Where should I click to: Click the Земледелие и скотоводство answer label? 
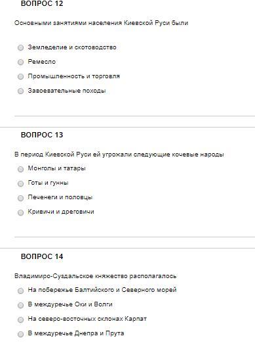coord(72,47)
